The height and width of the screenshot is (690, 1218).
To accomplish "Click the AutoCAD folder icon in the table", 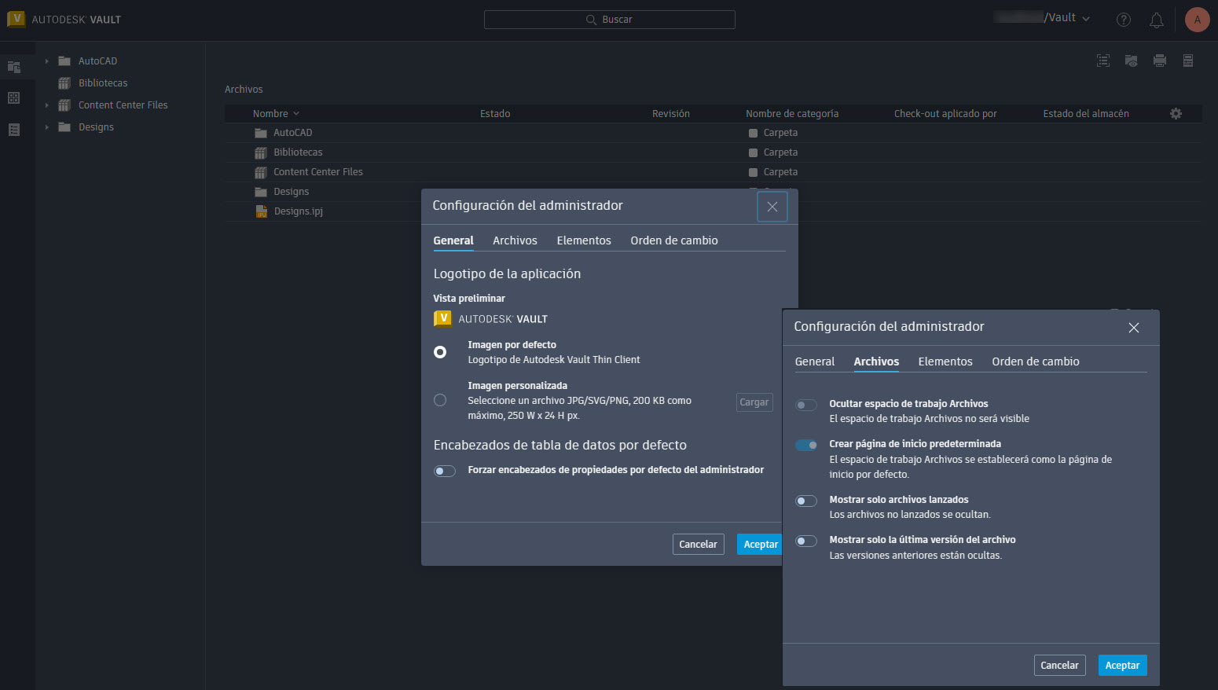I will point(261,133).
